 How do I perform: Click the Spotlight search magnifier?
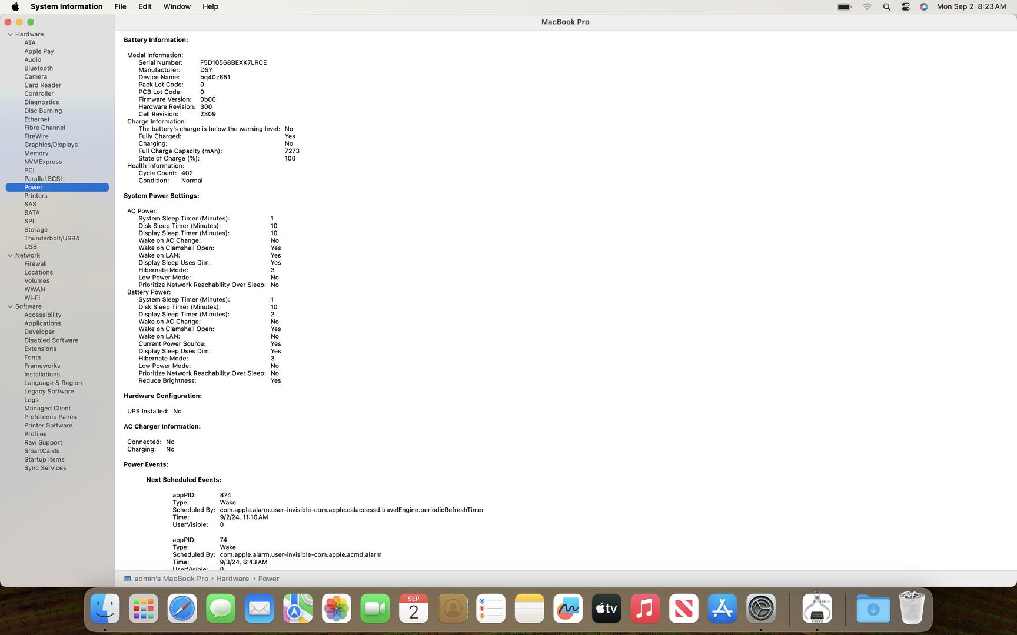tap(886, 7)
